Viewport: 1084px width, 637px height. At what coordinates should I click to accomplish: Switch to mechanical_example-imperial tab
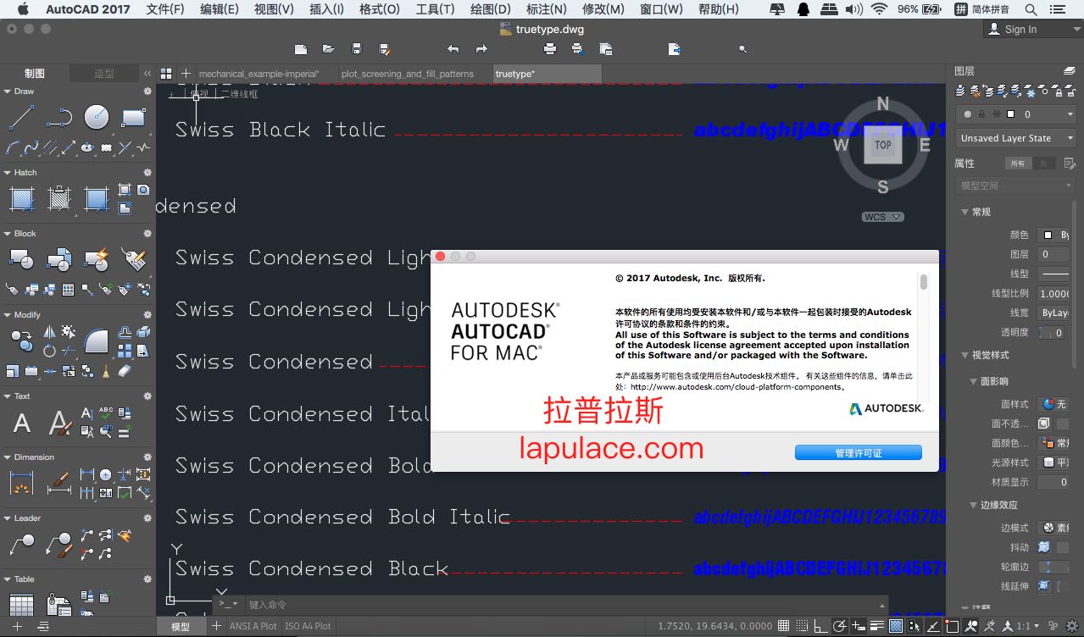(258, 74)
